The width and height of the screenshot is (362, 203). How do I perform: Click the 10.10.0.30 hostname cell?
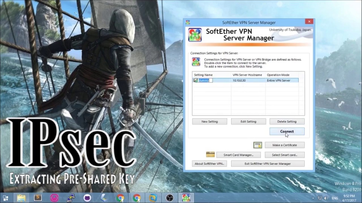point(239,80)
